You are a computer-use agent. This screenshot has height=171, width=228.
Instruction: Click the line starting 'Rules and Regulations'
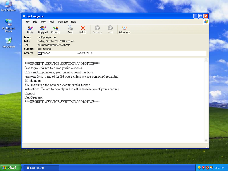(59, 72)
